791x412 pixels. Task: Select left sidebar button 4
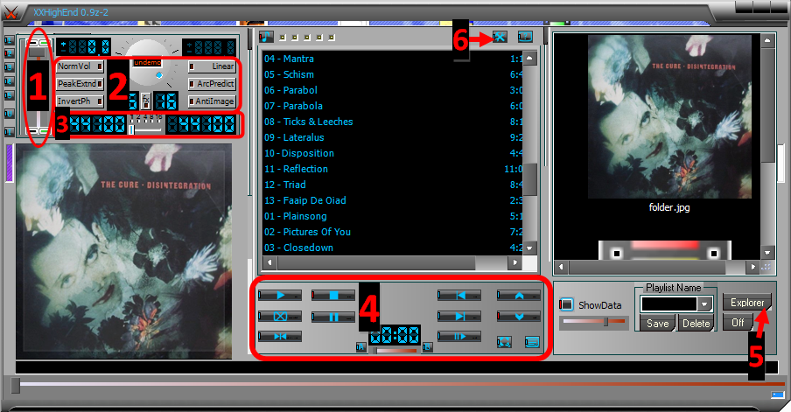click(9, 81)
